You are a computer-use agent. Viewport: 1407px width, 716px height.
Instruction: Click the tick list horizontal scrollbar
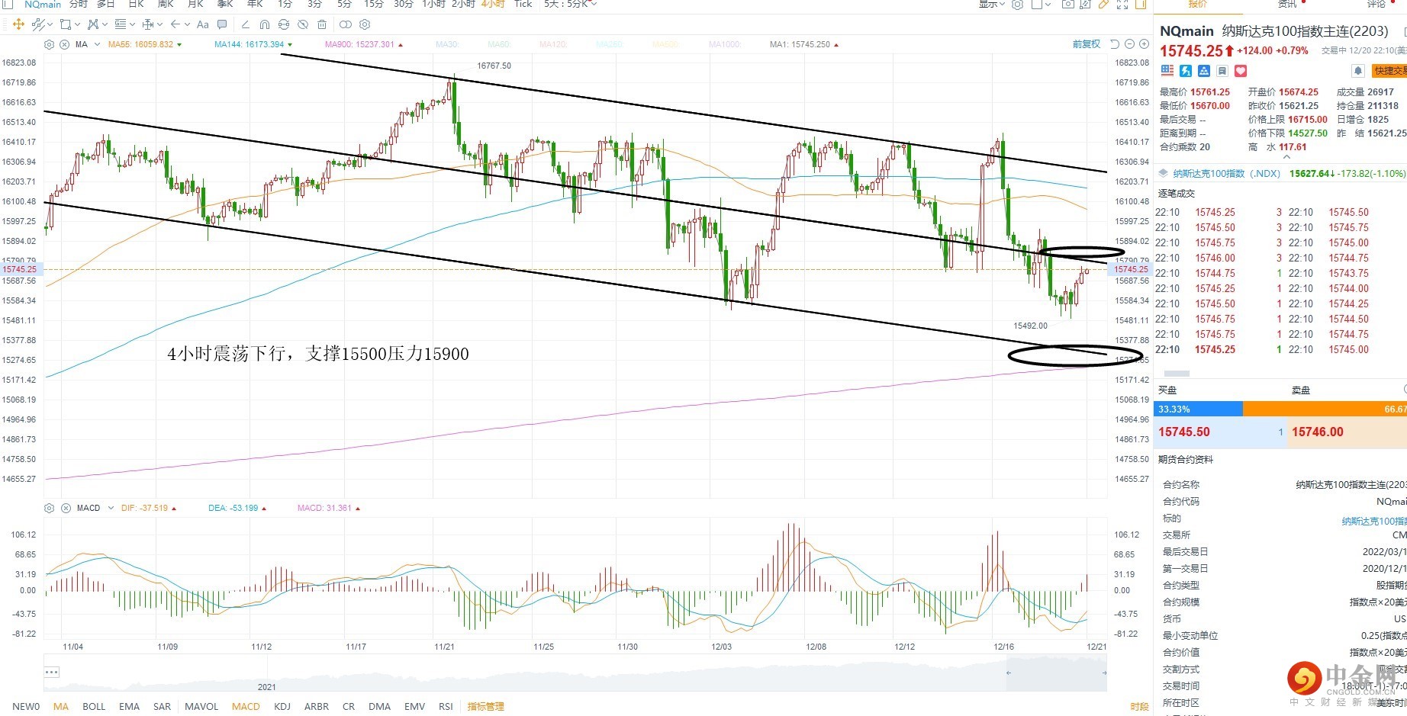[x=1177, y=374]
